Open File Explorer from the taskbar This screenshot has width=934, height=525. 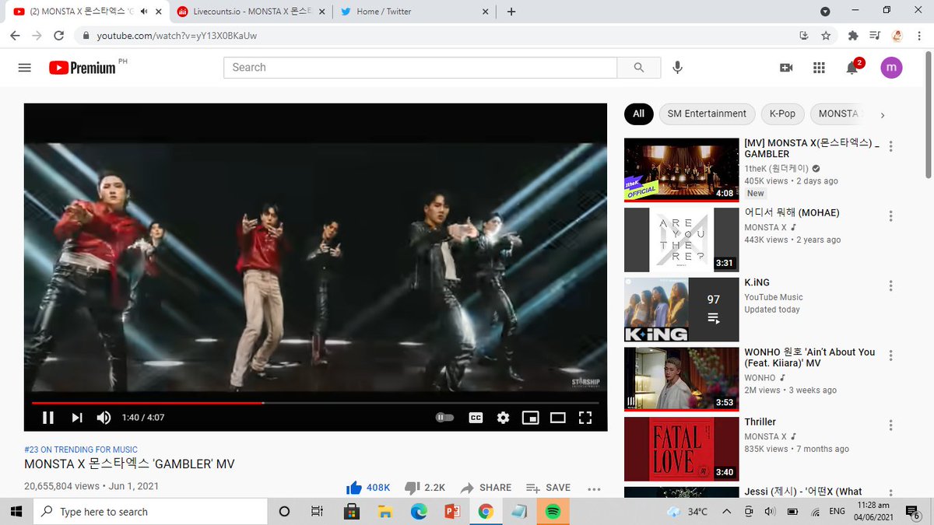[x=384, y=512]
